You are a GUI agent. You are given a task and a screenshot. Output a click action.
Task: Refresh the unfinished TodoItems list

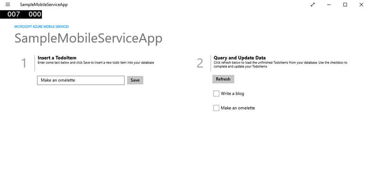pos(223,79)
